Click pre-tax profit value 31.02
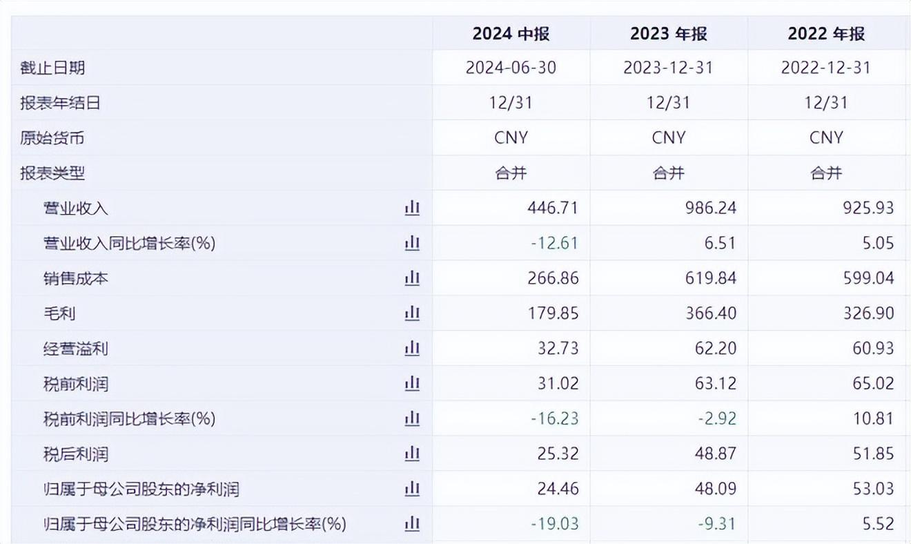The width and height of the screenshot is (911, 544). click(x=558, y=384)
